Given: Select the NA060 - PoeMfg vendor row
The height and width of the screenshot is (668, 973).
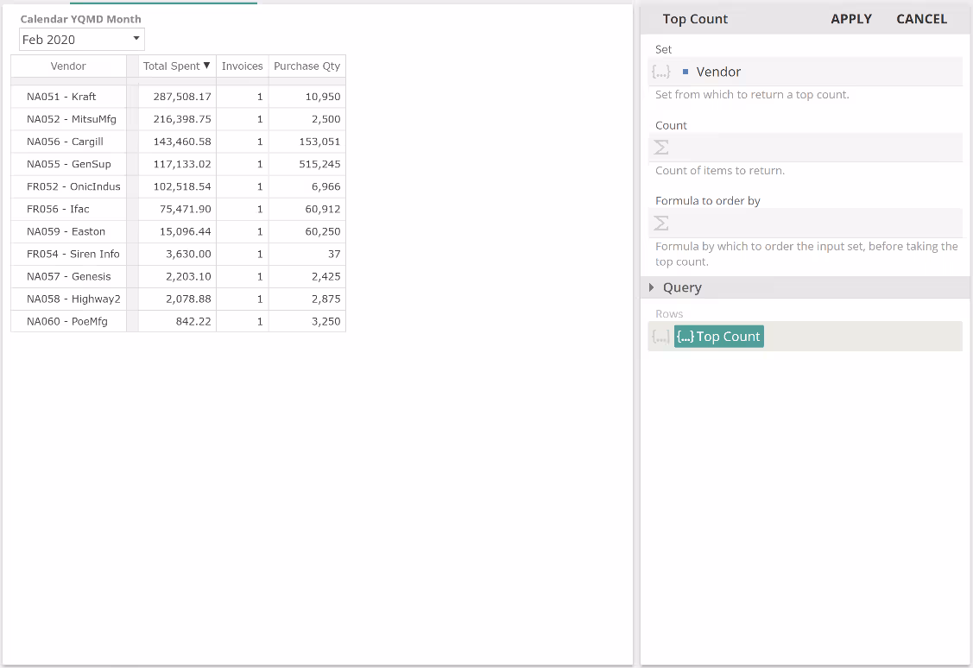Looking at the screenshot, I should click(67, 321).
